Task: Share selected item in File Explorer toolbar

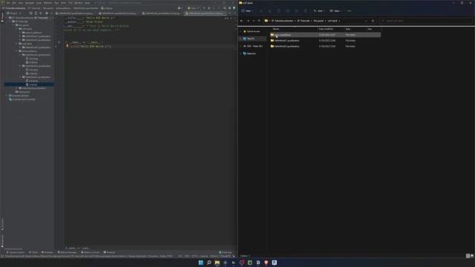Action: coord(297,11)
